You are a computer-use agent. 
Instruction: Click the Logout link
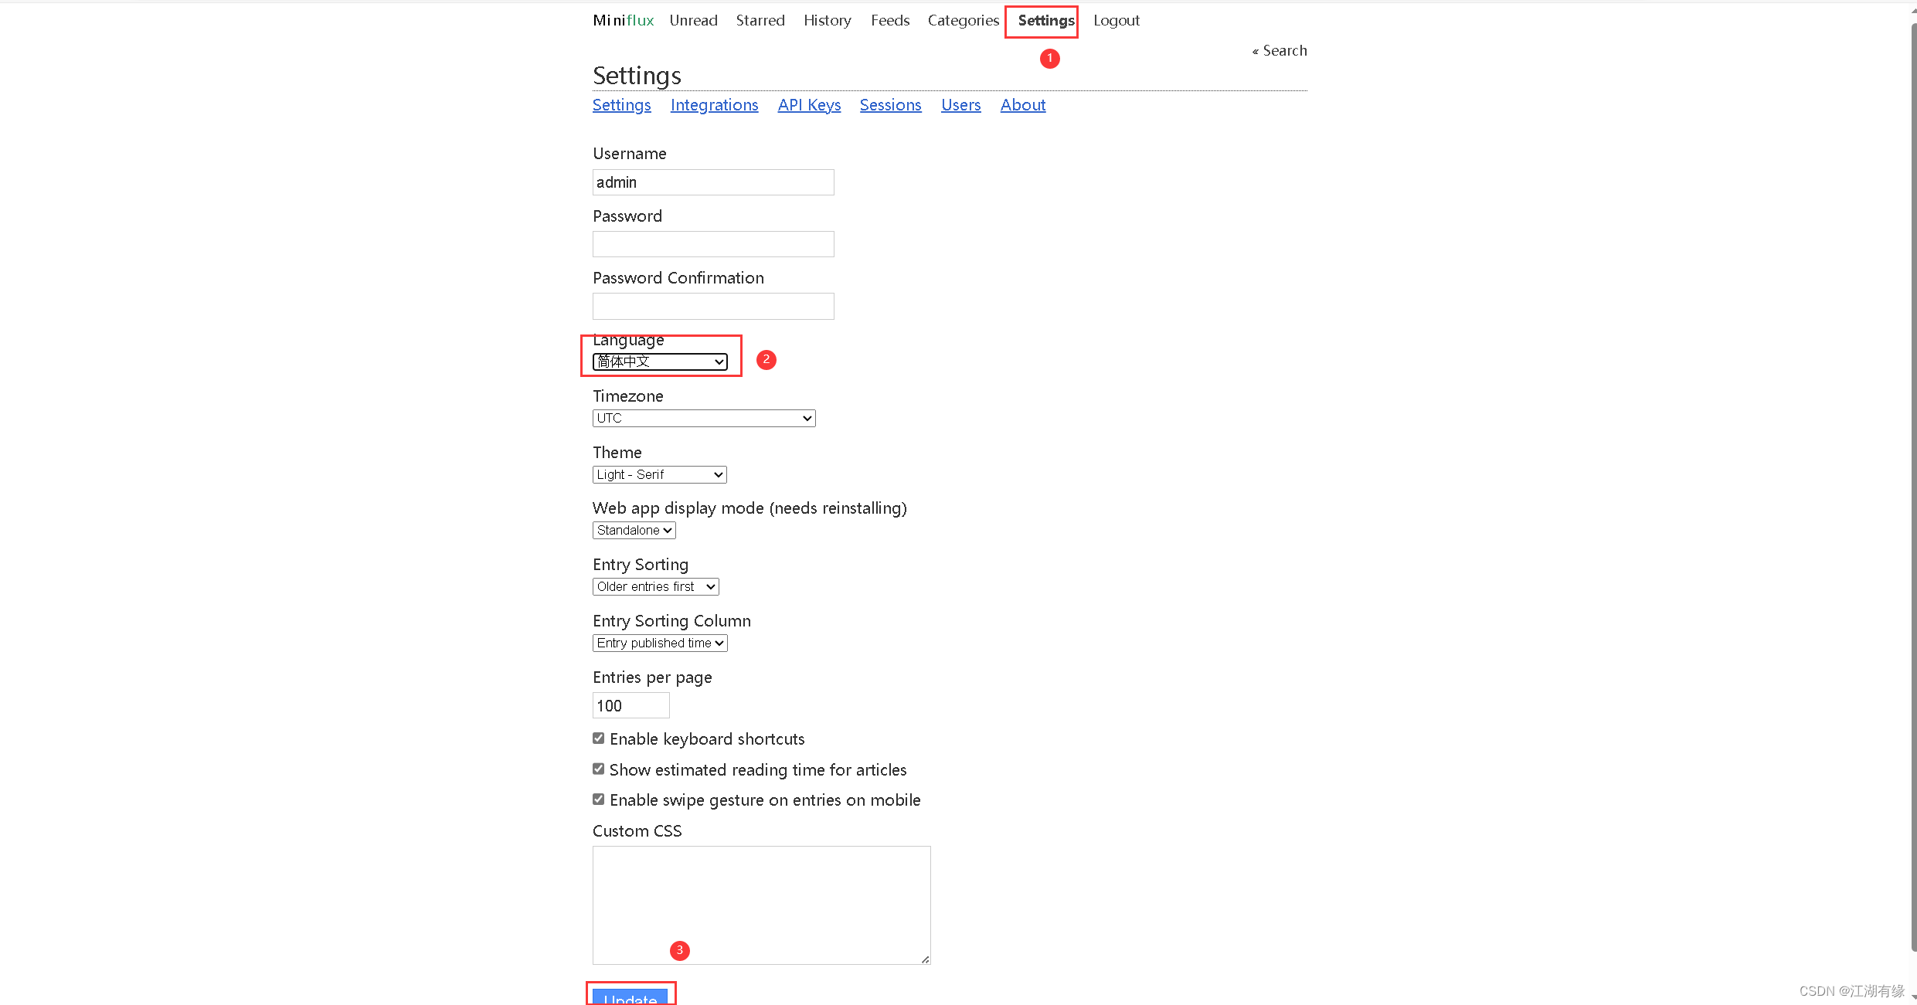(x=1116, y=21)
